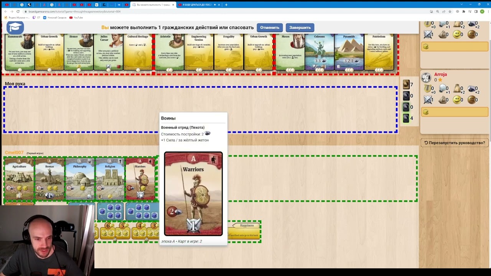Click Arroja's science lightbulb icon
491x276 pixels.
coord(442,89)
